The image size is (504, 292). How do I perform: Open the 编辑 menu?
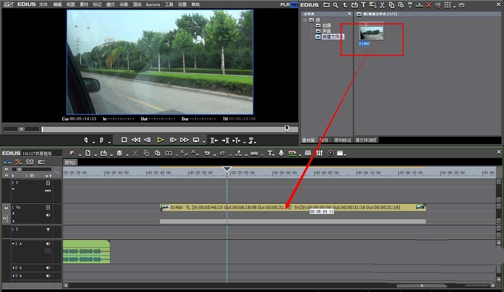57,5
